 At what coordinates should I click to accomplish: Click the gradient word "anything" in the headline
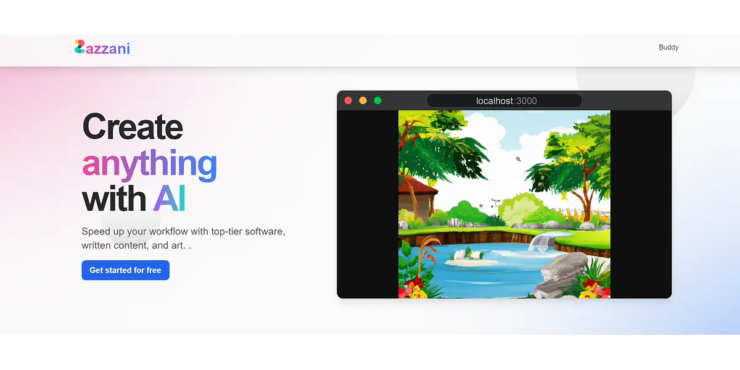[149, 163]
